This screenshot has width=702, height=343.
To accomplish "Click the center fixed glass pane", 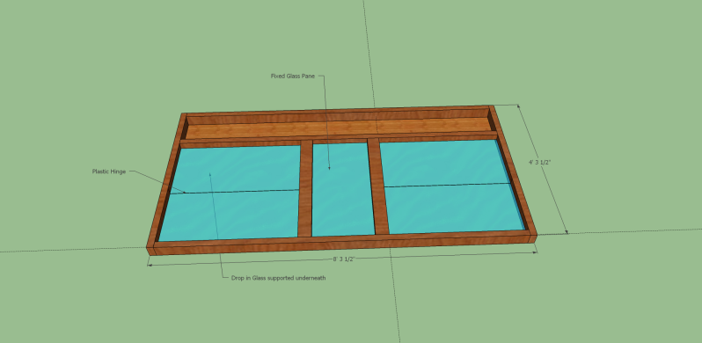I will click(343, 189).
